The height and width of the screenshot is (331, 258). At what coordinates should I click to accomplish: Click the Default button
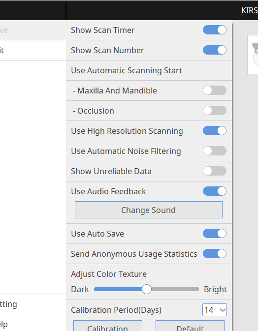pos(190,326)
